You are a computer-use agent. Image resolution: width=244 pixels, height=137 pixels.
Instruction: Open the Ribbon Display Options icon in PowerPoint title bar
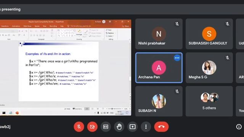click(110, 22)
